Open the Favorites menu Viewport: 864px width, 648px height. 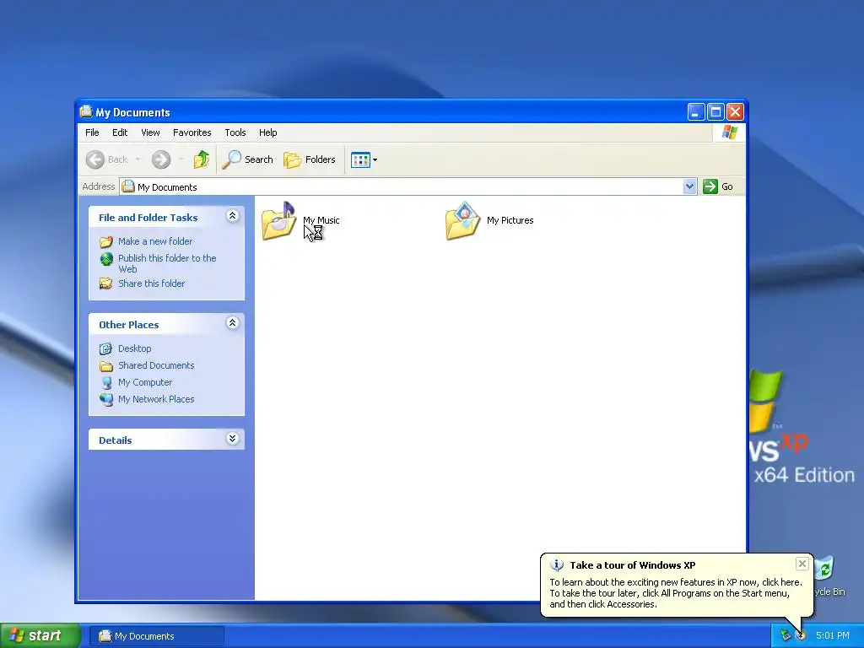click(x=192, y=132)
